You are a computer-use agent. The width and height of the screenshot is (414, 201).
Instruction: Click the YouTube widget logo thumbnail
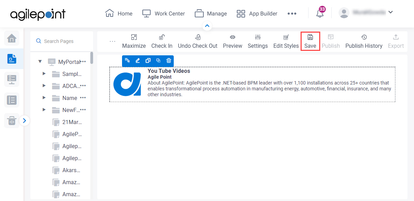(127, 84)
